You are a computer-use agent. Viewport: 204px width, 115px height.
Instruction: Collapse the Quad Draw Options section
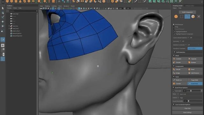[x=173, y=87]
